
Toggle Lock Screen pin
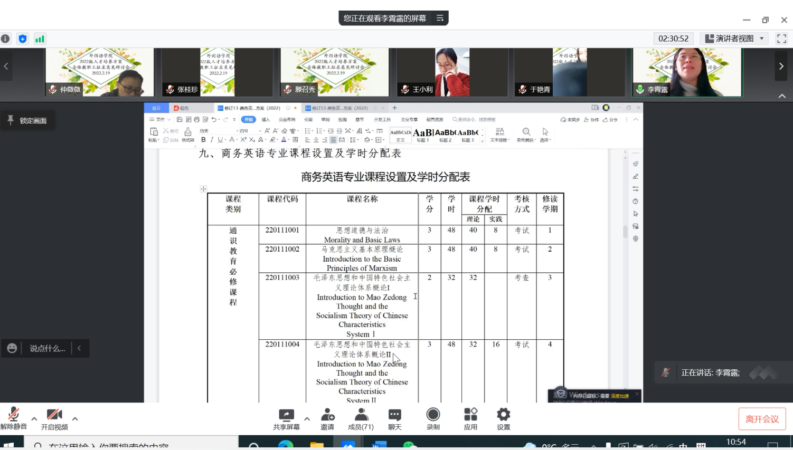tap(27, 121)
